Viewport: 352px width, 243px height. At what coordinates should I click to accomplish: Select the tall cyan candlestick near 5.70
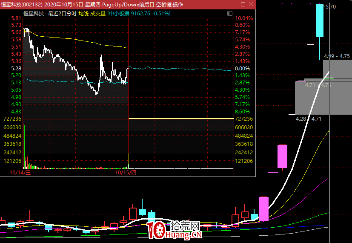[x=320, y=21]
